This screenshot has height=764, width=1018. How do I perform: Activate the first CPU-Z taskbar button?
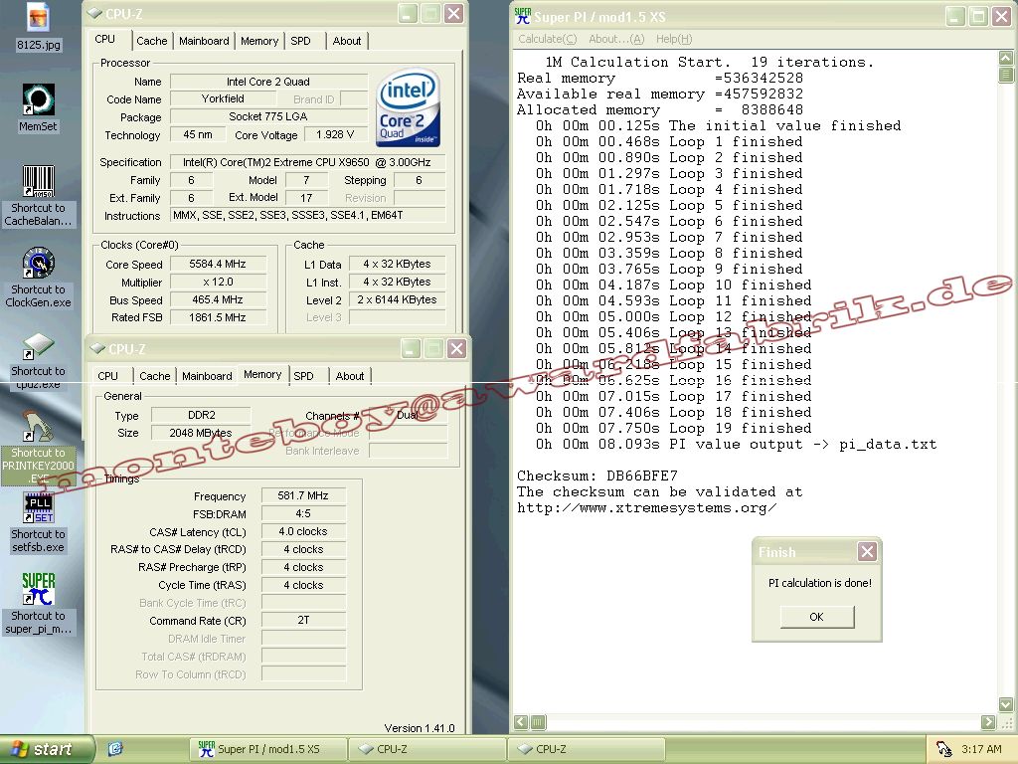[x=426, y=749]
